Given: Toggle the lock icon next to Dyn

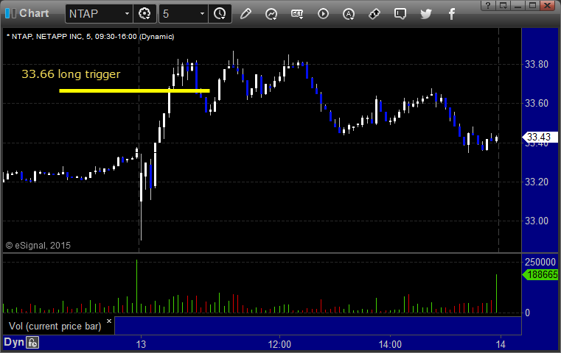Looking at the screenshot, I should [x=32, y=343].
